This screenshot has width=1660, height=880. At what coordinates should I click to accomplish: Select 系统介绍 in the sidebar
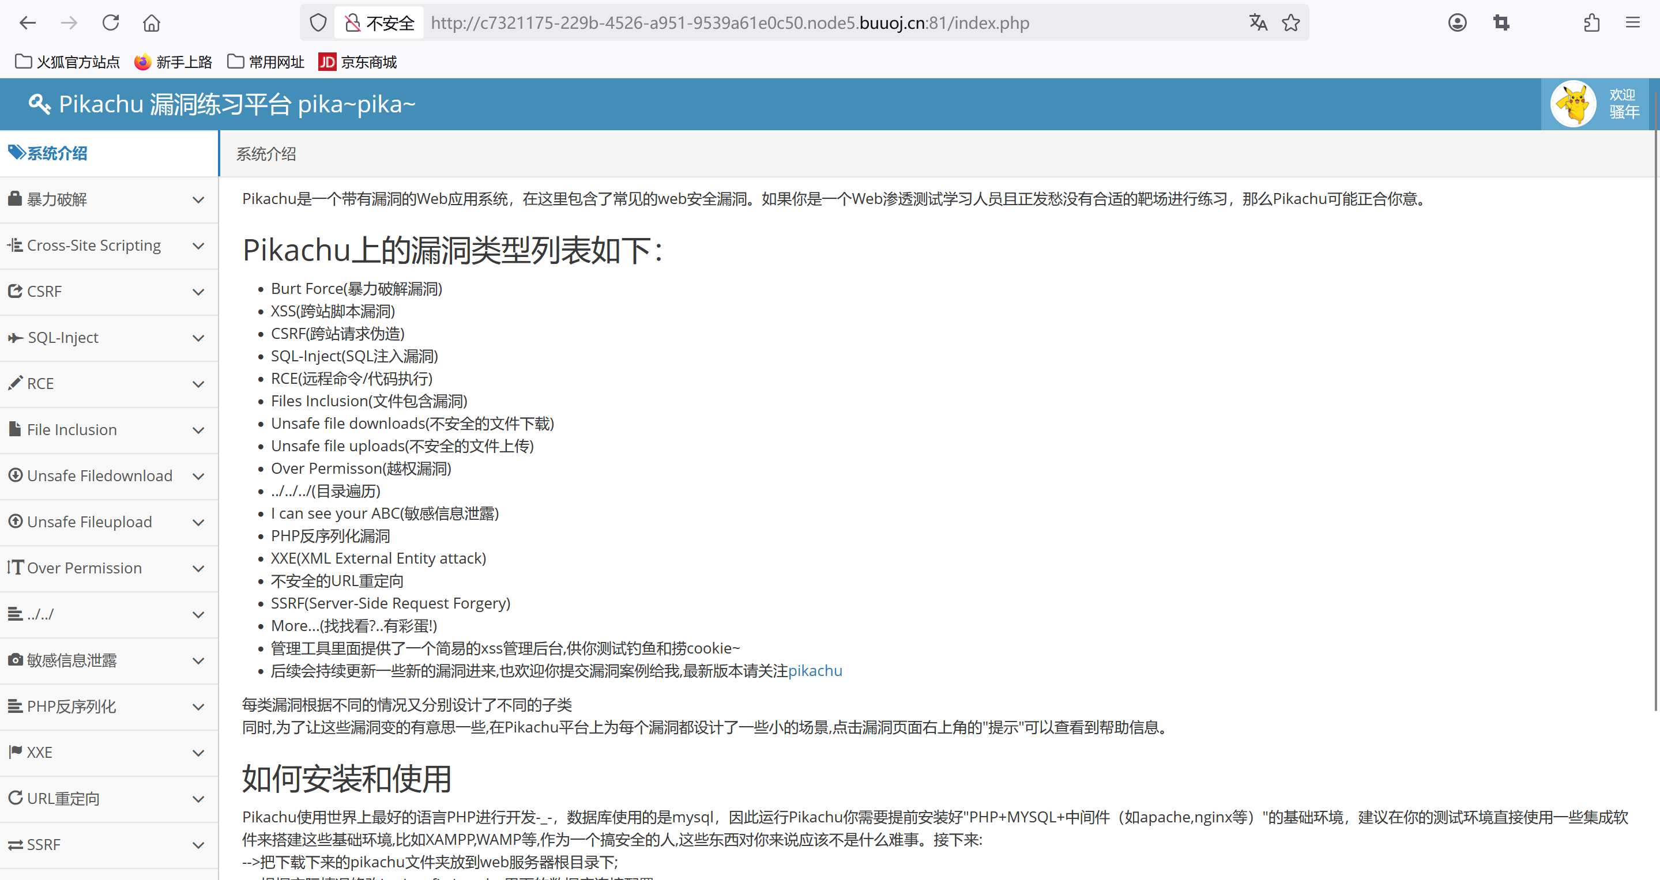57,153
